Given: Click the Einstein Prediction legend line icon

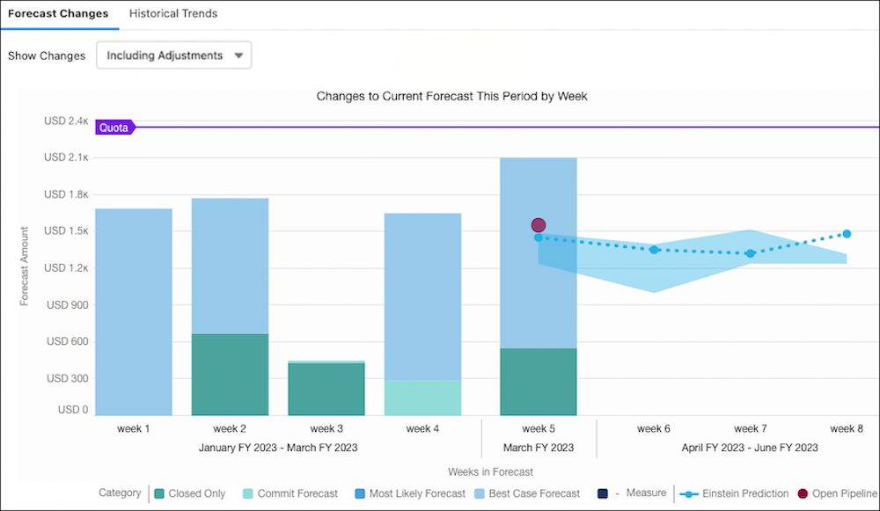Looking at the screenshot, I should 689,493.
